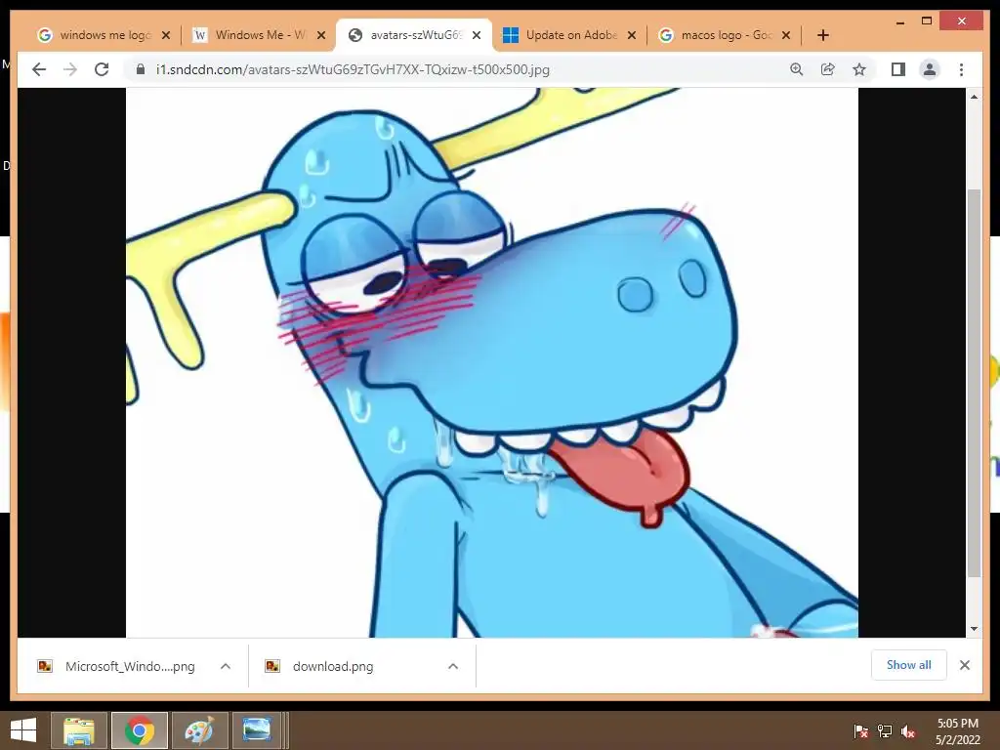Open File Explorer from the taskbar
Image resolution: width=1000 pixels, height=750 pixels.
[x=78, y=730]
